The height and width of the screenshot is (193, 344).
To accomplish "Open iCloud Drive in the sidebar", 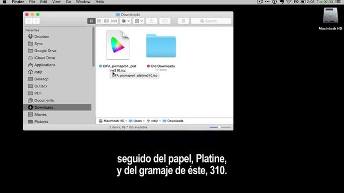I will (58, 58).
